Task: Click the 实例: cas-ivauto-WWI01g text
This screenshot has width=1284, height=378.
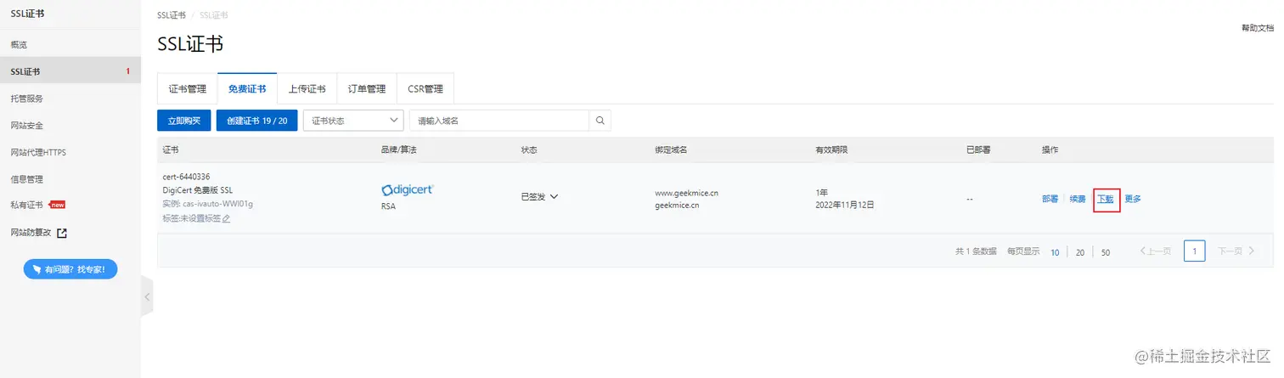Action: point(208,204)
